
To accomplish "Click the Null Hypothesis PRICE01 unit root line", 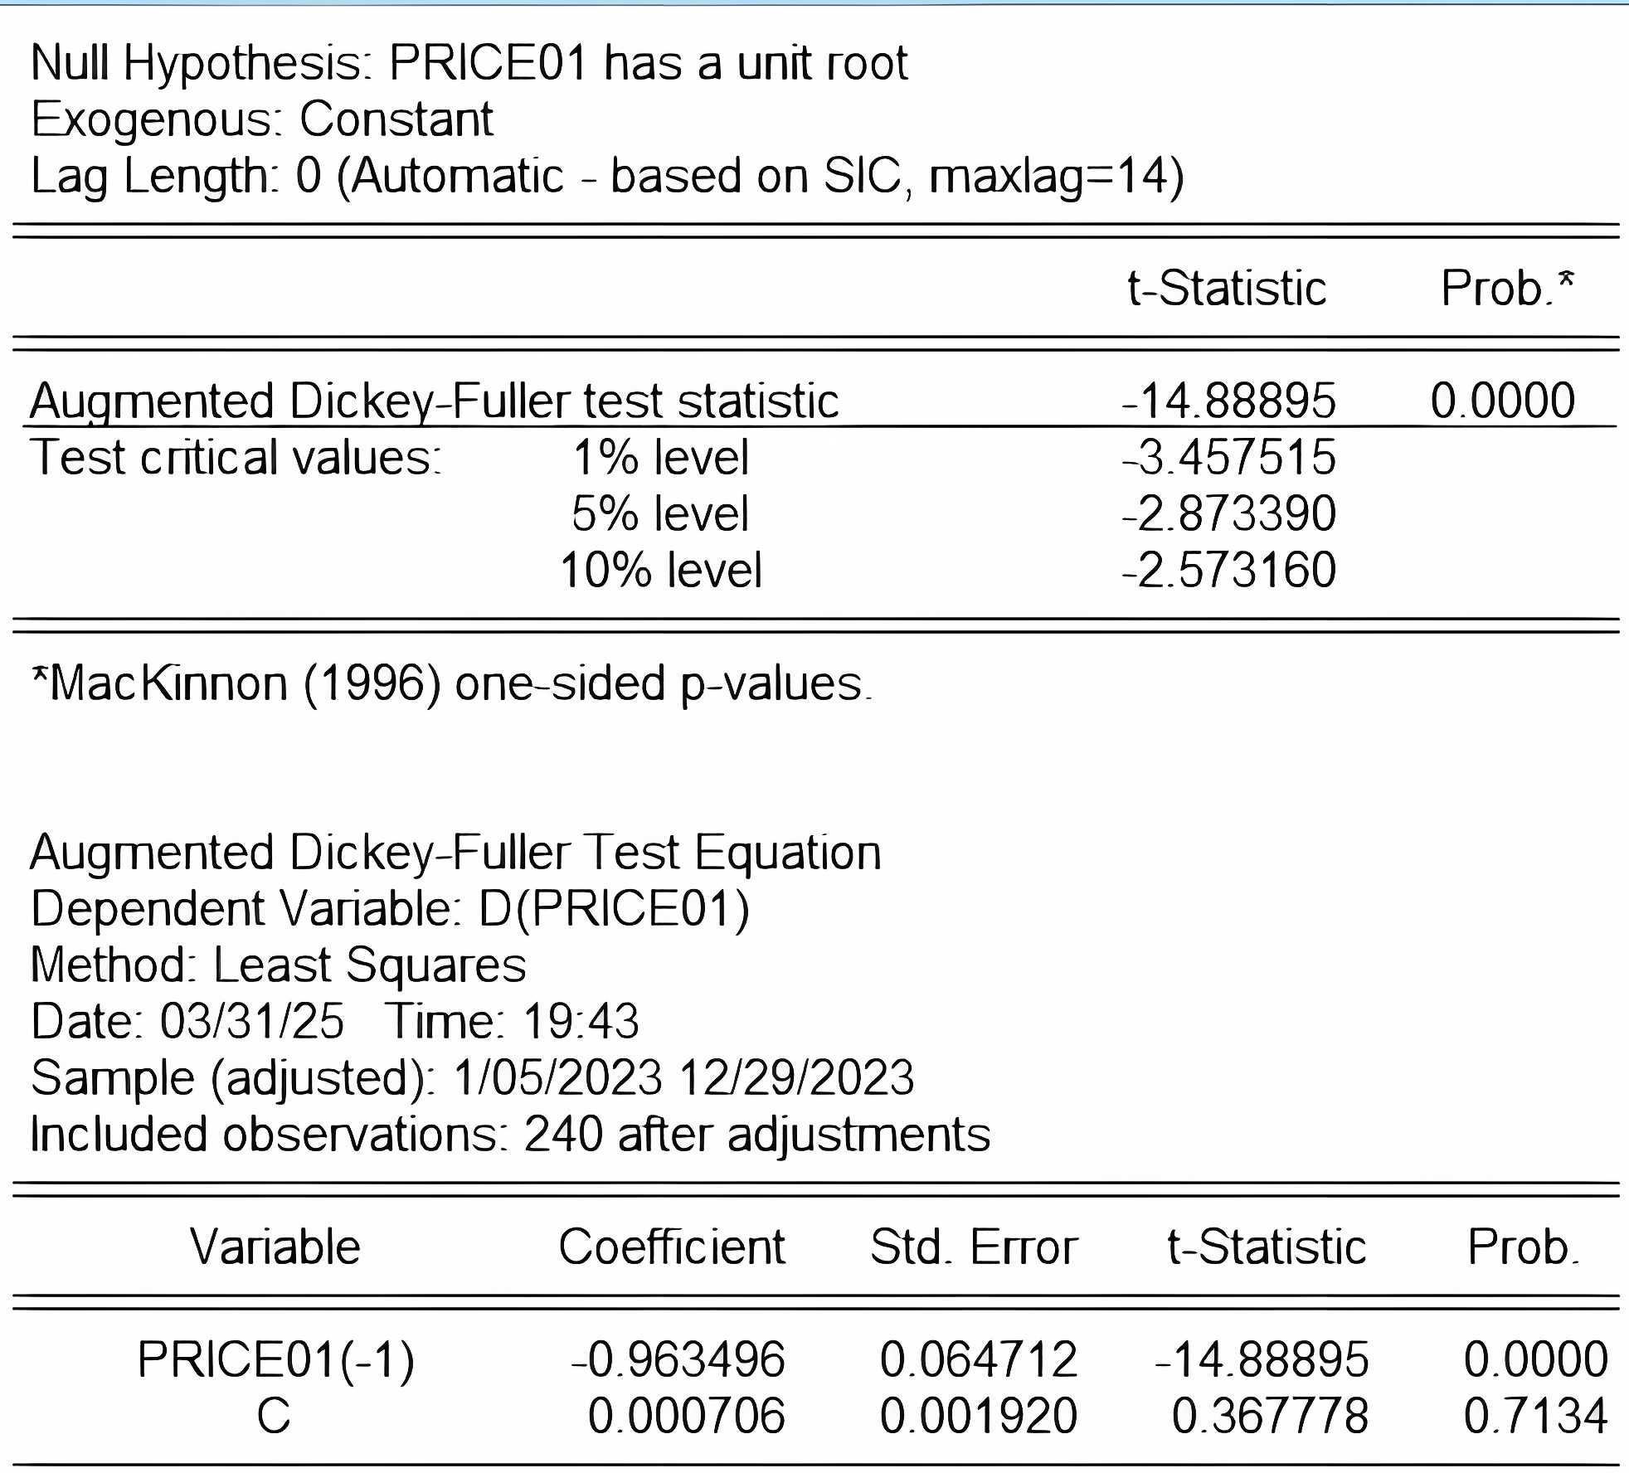I will 469,63.
